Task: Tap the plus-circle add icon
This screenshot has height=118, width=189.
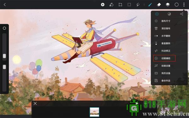Action: (x=103, y=5)
